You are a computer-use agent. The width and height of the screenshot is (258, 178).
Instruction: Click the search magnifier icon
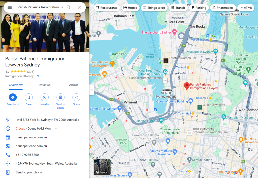[69, 7]
